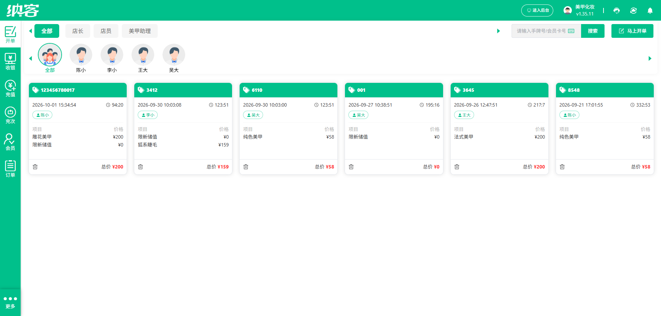Open the 会员 member section
Viewport: 661px width, 316px height.
tap(10, 142)
